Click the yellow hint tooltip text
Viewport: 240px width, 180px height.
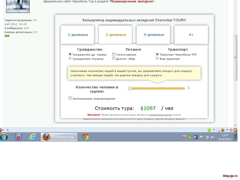[131, 73]
